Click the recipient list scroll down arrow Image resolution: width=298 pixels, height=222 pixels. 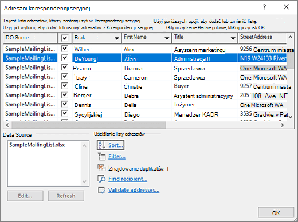pyautogui.click(x=291, y=117)
